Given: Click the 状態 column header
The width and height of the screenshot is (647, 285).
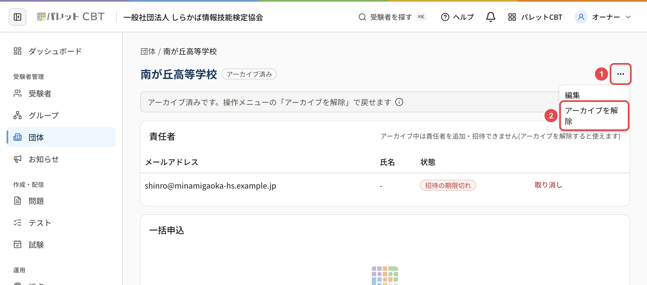Looking at the screenshot, I should tap(428, 162).
